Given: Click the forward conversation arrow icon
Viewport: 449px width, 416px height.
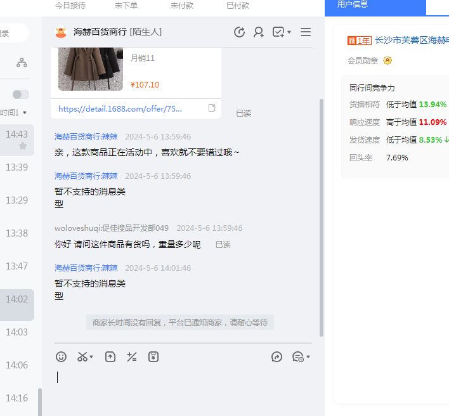Looking at the screenshot, I should pos(277,357).
